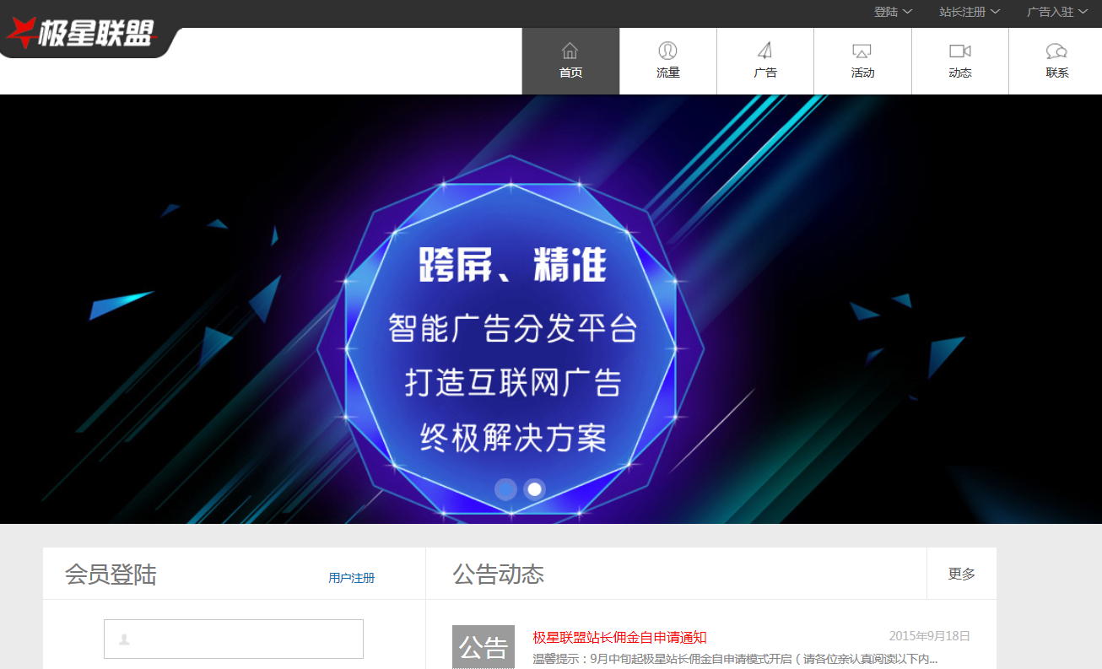
Task: Open the 极星联盟站长佣金自申请通知 announcement
Action: (x=619, y=638)
